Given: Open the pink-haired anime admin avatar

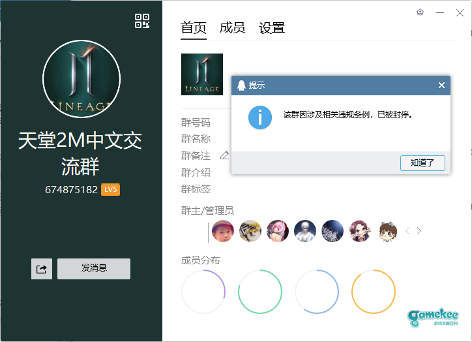Looking at the screenshot, I should click(278, 231).
